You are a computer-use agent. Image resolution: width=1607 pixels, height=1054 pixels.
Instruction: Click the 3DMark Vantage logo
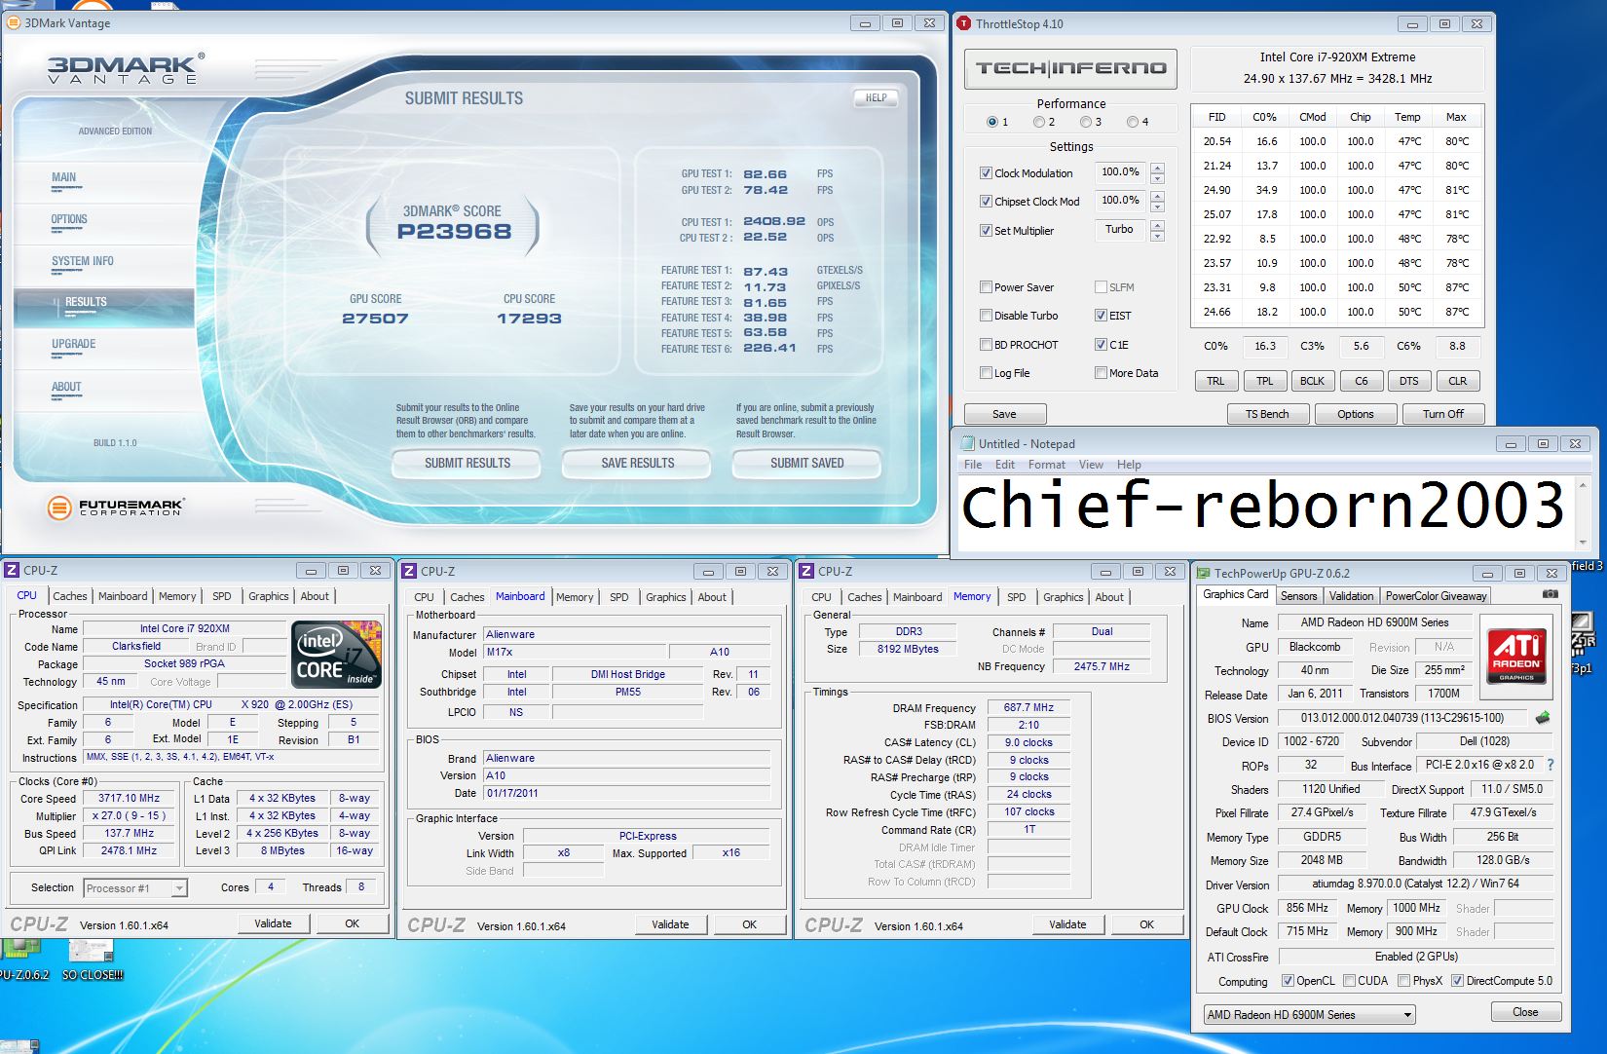[x=125, y=69]
